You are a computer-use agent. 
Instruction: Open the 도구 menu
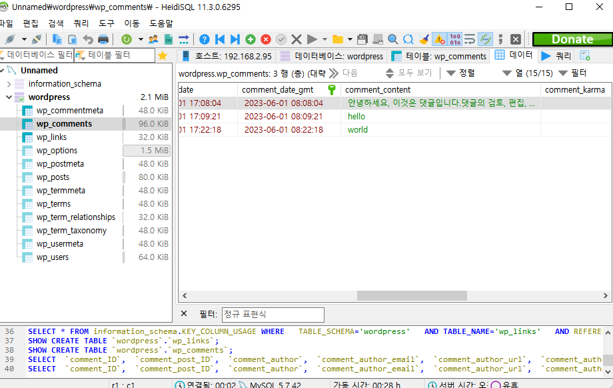pyautogui.click(x=107, y=23)
